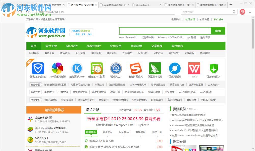Click the magnifier in the 淘宝搜索 box
Screen dimensions: 255x151
pyautogui.click(x=234, y=12)
